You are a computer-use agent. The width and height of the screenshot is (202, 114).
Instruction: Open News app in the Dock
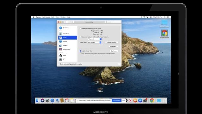point(130,100)
